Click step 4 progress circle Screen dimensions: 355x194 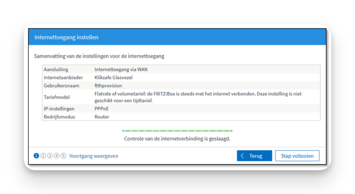(57, 155)
